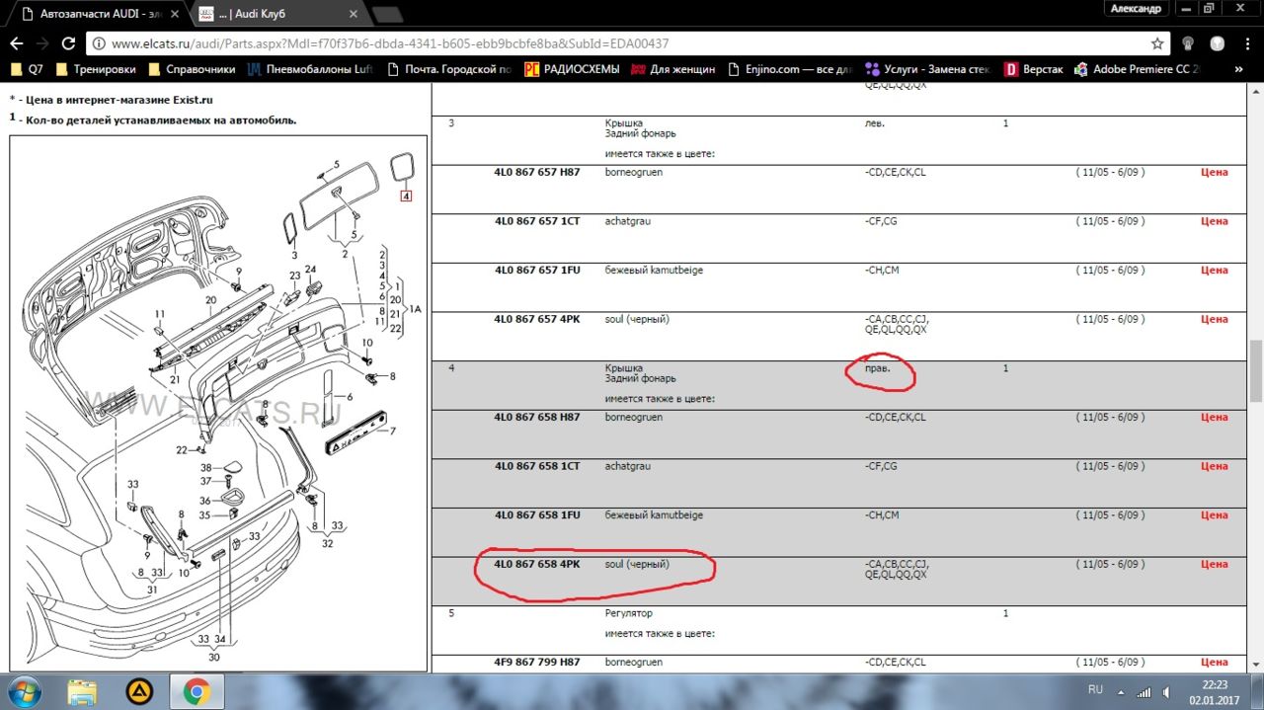Open the AIMP player taskbar icon
This screenshot has height=710, width=1264.
pos(139,692)
